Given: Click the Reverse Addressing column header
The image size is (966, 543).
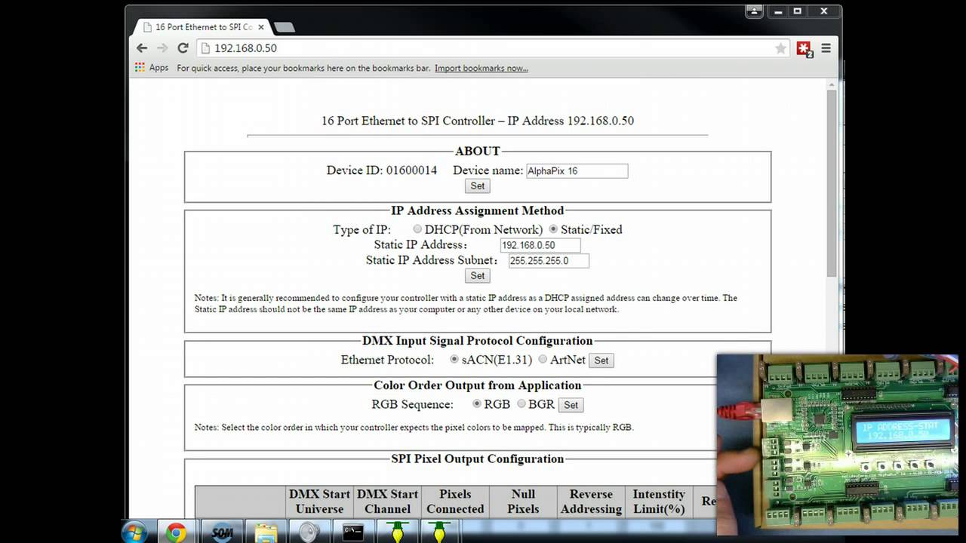Looking at the screenshot, I should 591,502.
